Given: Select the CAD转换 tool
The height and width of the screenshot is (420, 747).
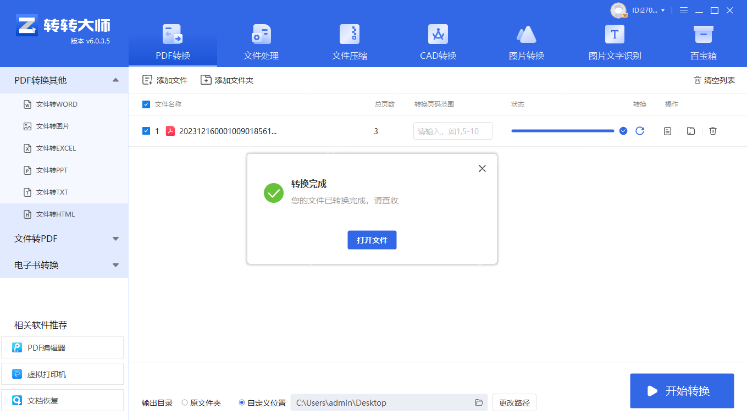Looking at the screenshot, I should coord(438,41).
